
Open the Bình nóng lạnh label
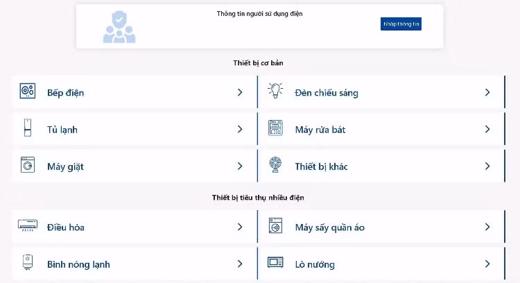(x=78, y=264)
